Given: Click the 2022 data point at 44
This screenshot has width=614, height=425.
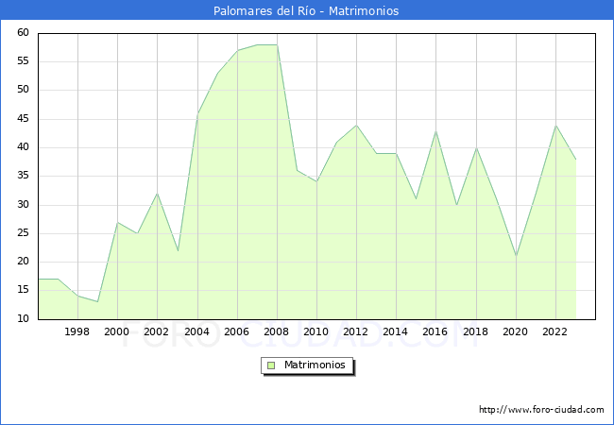Looking at the screenshot, I should click(x=556, y=126).
